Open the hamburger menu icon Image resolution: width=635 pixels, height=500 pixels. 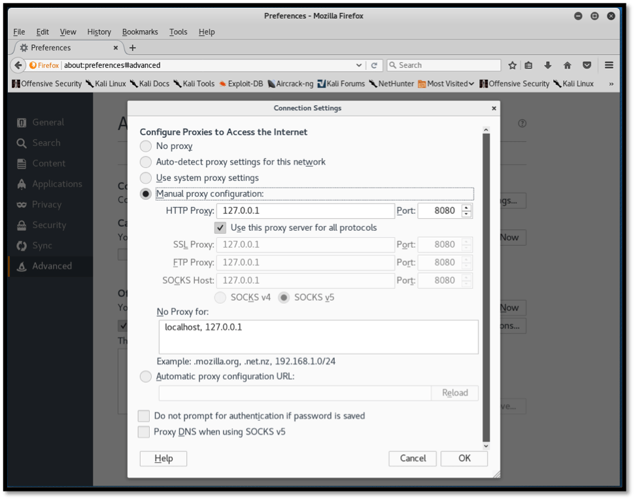pyautogui.click(x=609, y=65)
